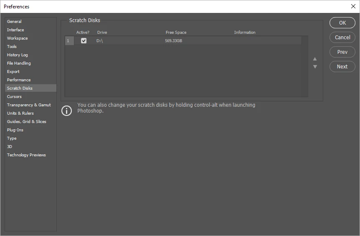
Task: Advance with the Next button
Action: [342, 67]
